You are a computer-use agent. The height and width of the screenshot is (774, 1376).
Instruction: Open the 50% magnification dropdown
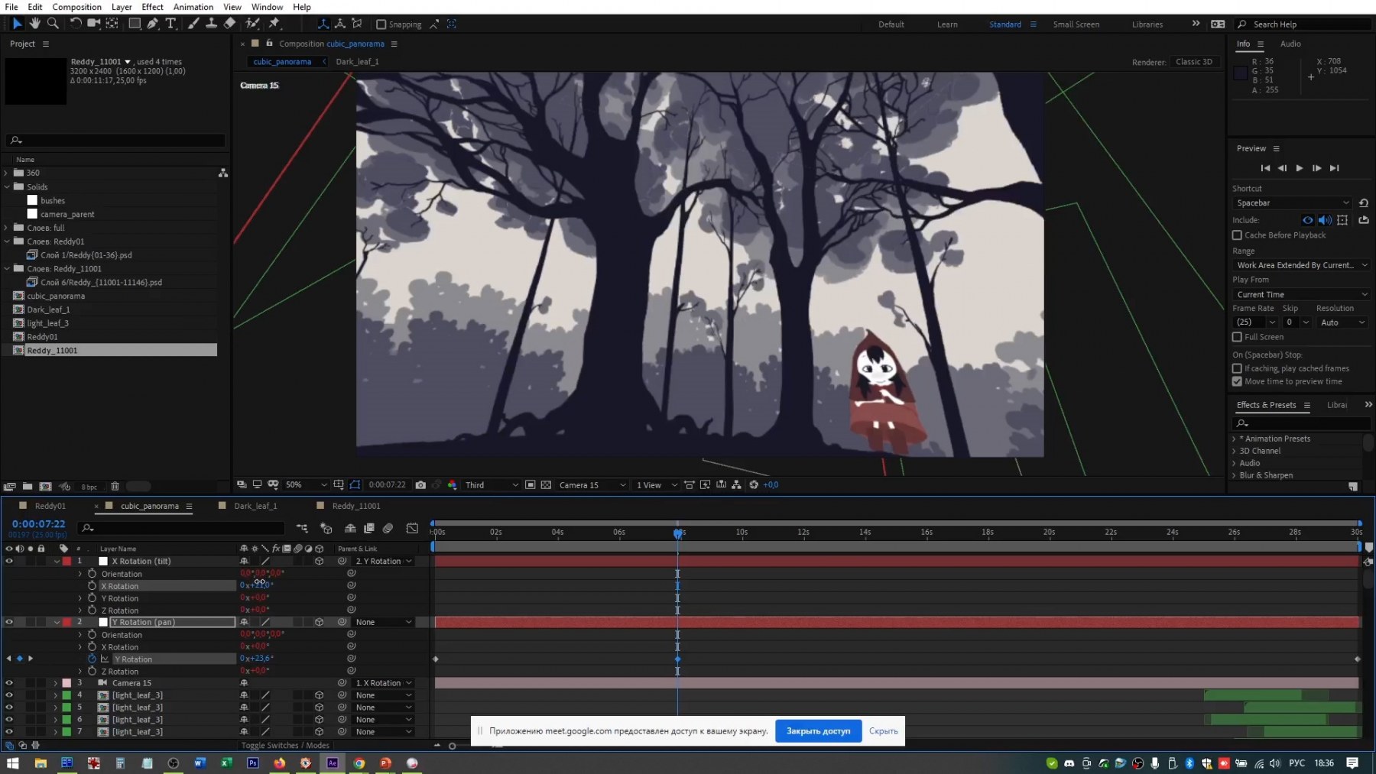tap(306, 485)
